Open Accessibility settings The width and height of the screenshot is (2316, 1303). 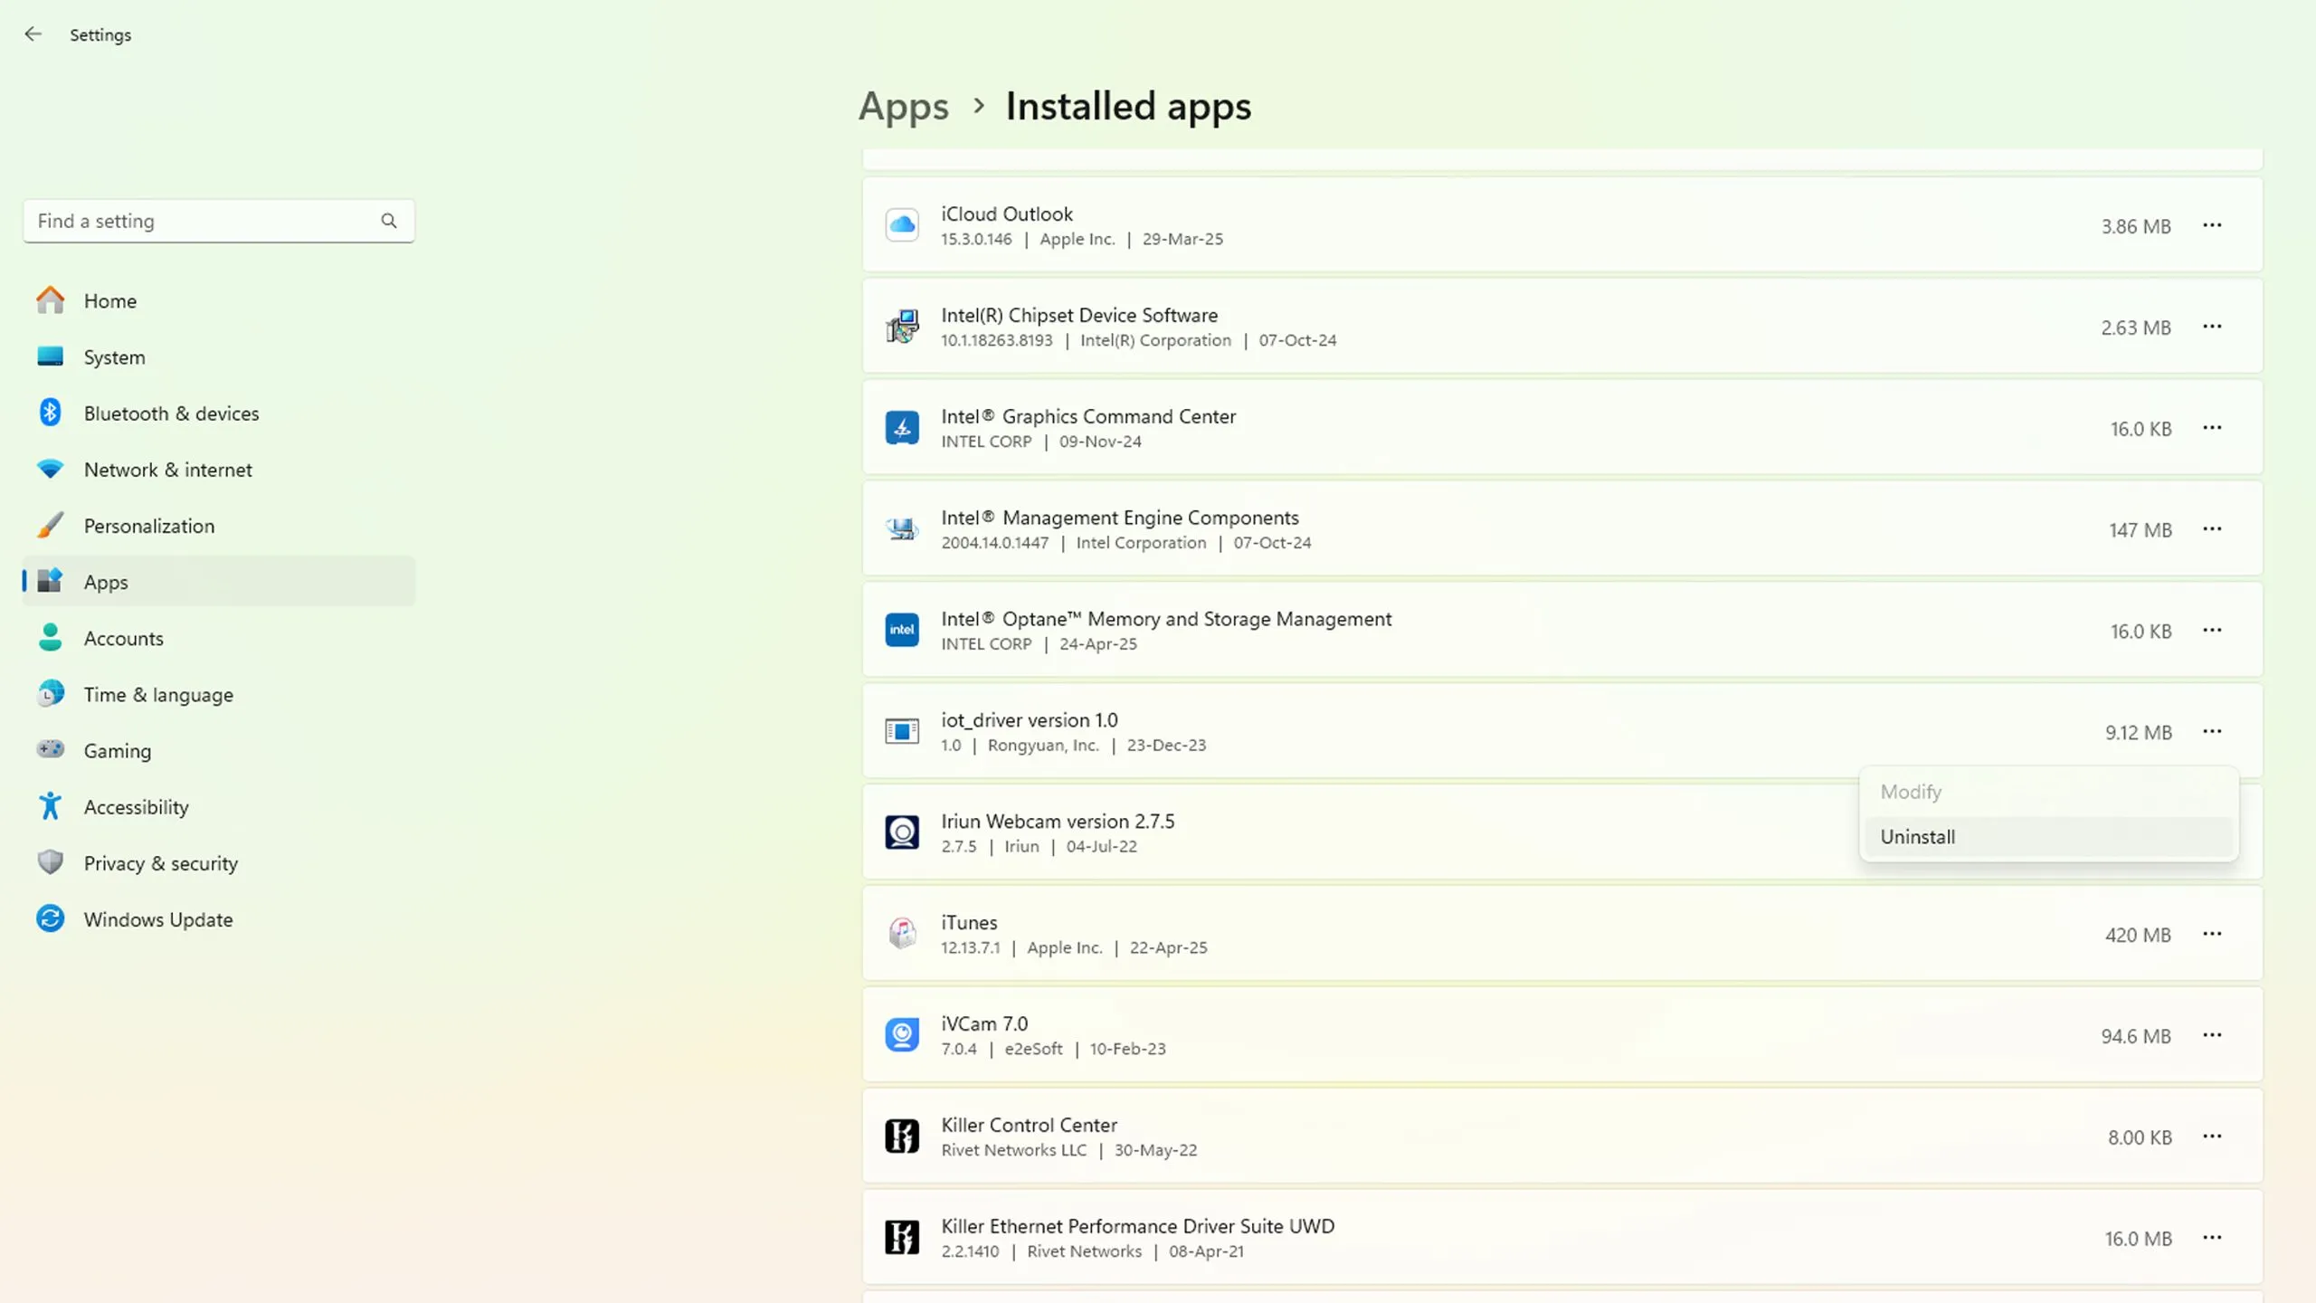pyautogui.click(x=219, y=807)
